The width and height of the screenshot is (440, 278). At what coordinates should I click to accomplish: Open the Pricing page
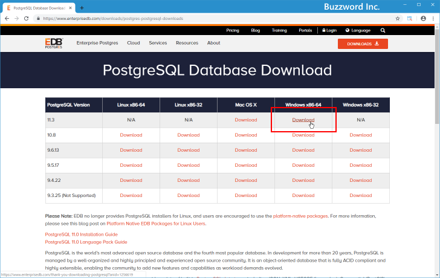233,30
